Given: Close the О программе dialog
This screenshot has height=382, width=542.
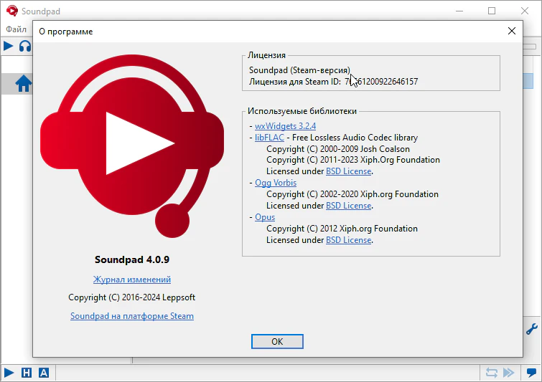Looking at the screenshot, I should coord(512,32).
